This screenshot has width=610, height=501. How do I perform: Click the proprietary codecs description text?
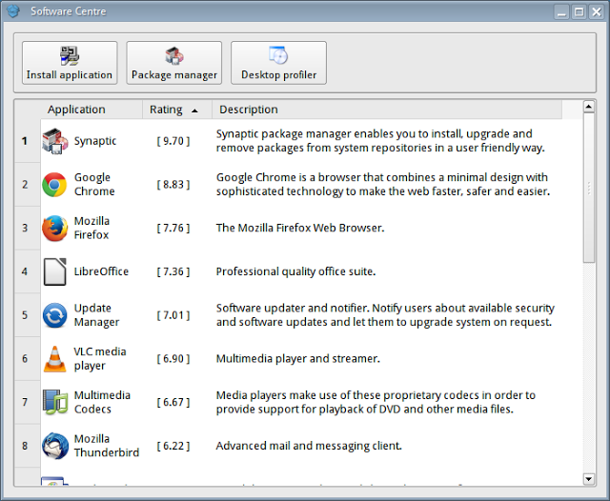pos(376,402)
